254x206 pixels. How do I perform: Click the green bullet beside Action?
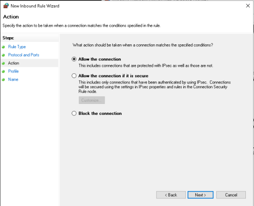[3, 63]
